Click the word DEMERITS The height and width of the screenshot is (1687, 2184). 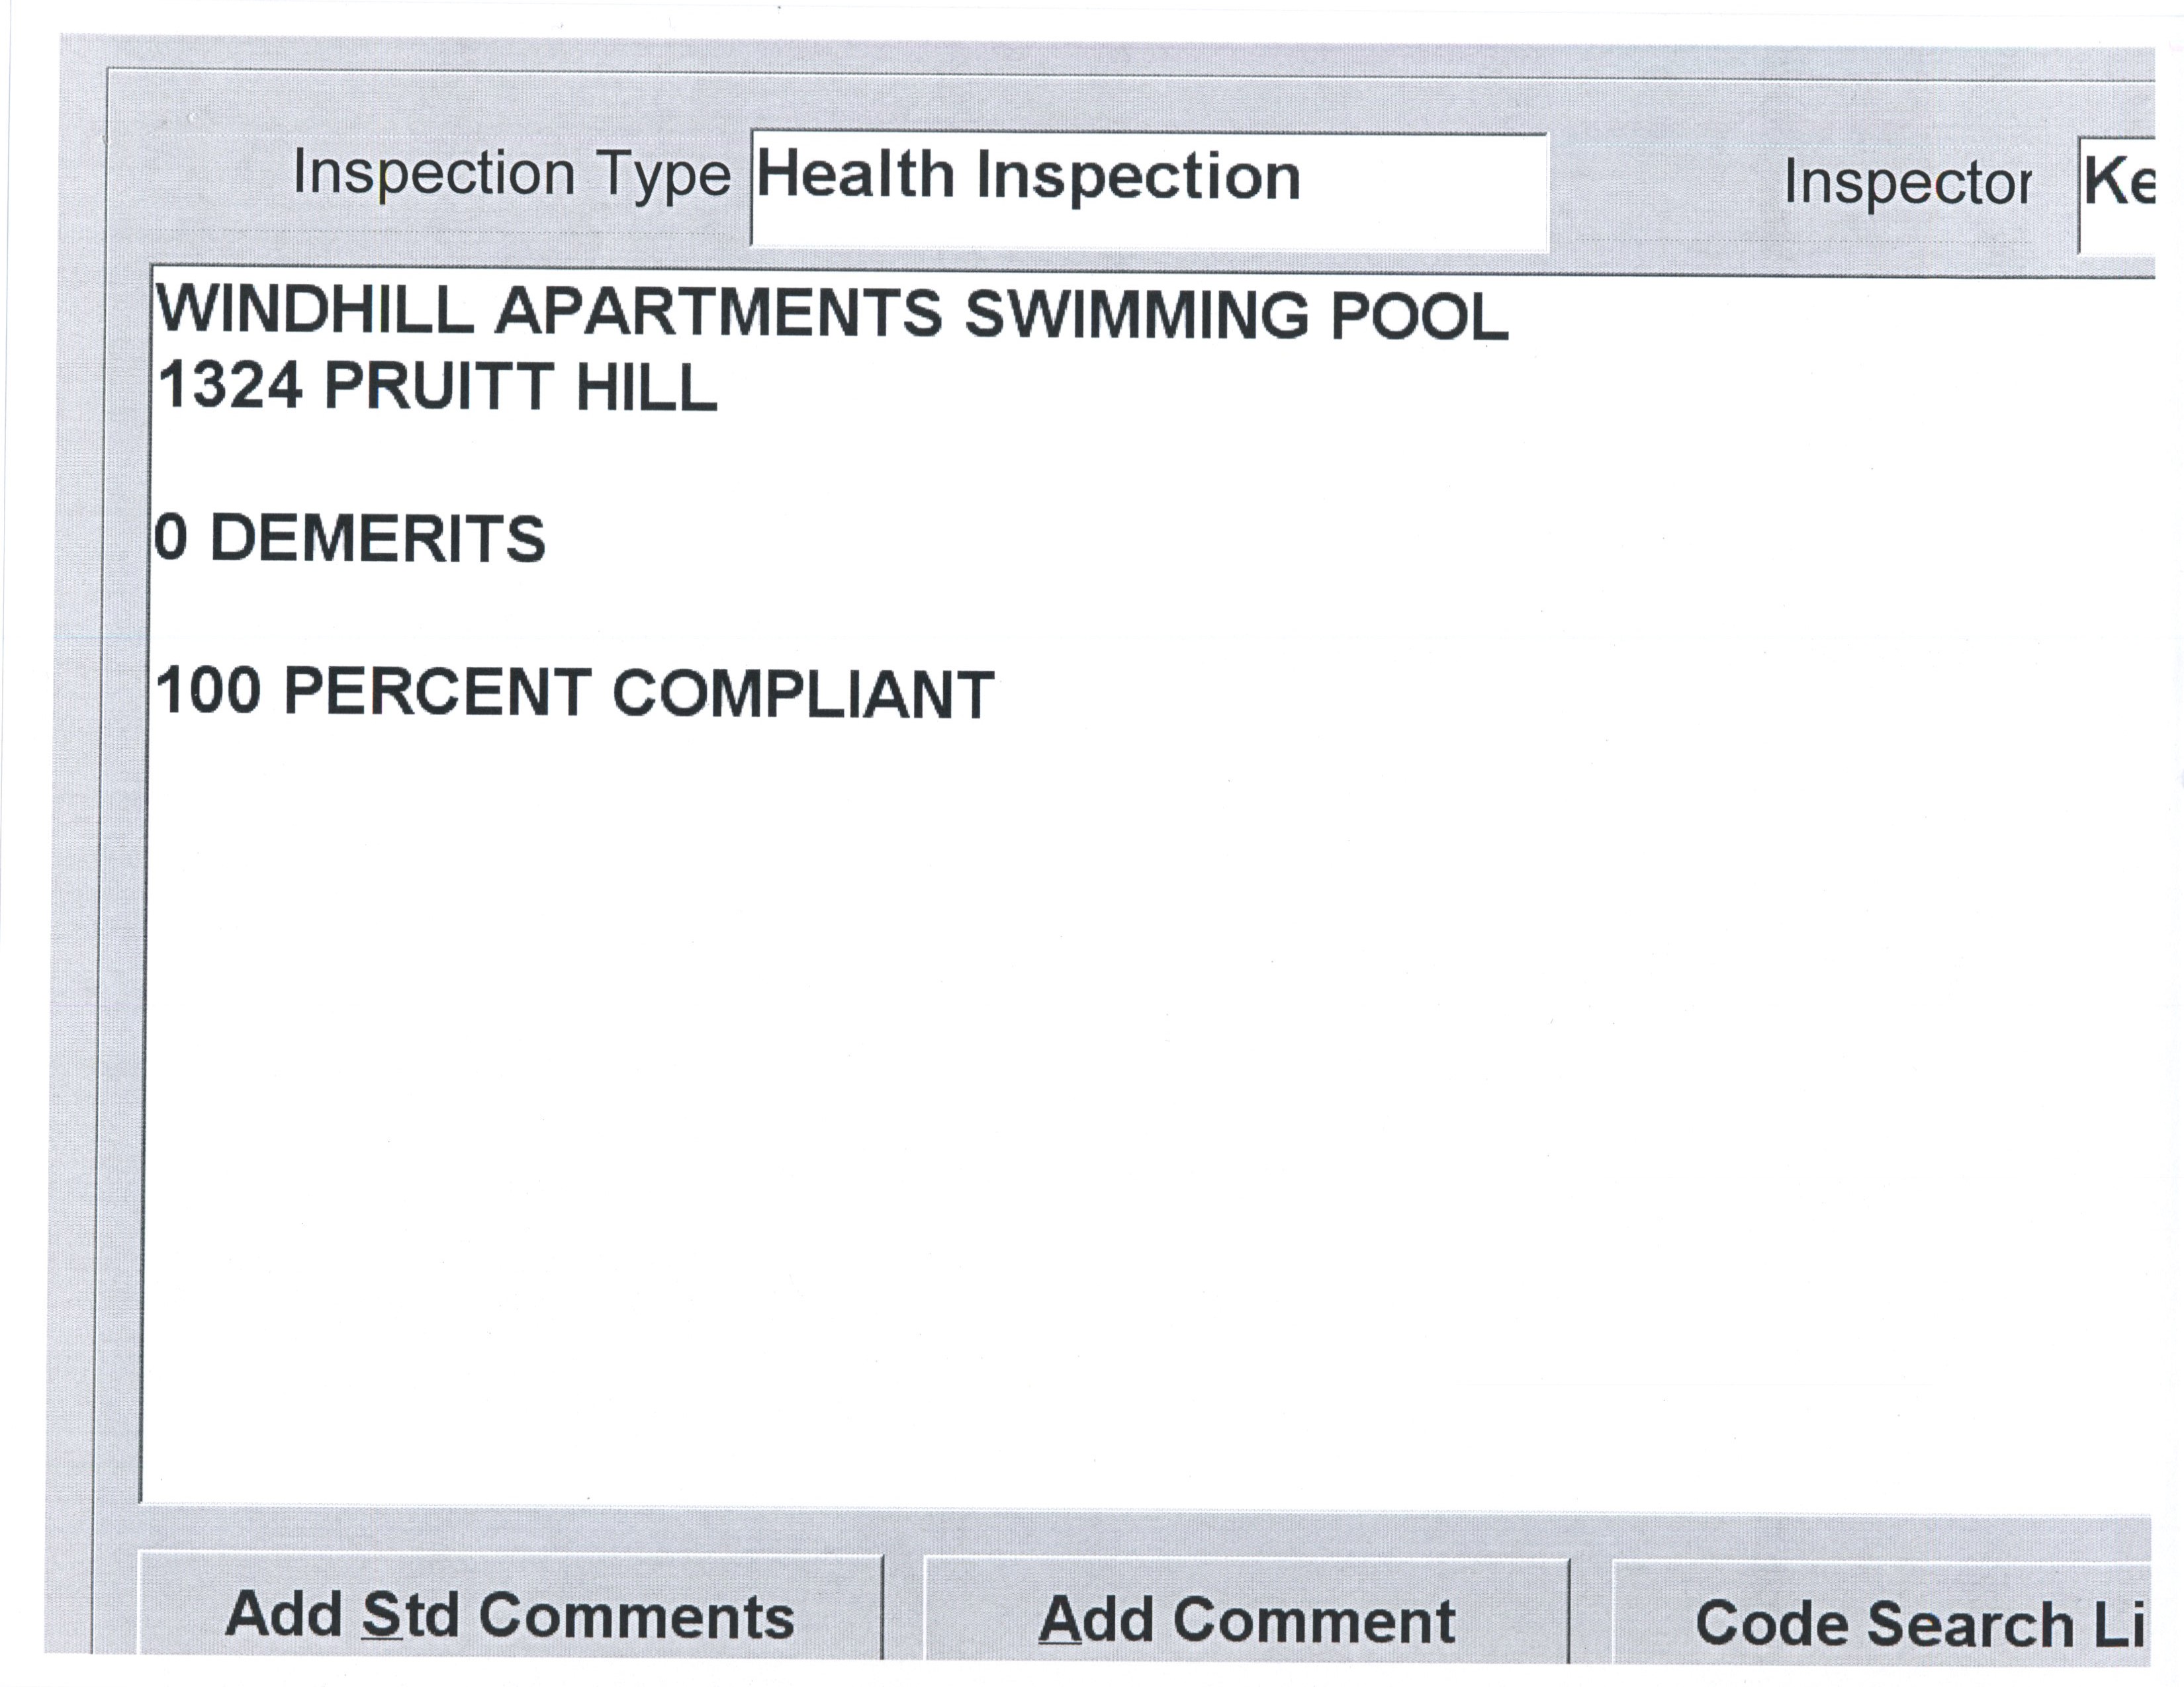(x=378, y=540)
